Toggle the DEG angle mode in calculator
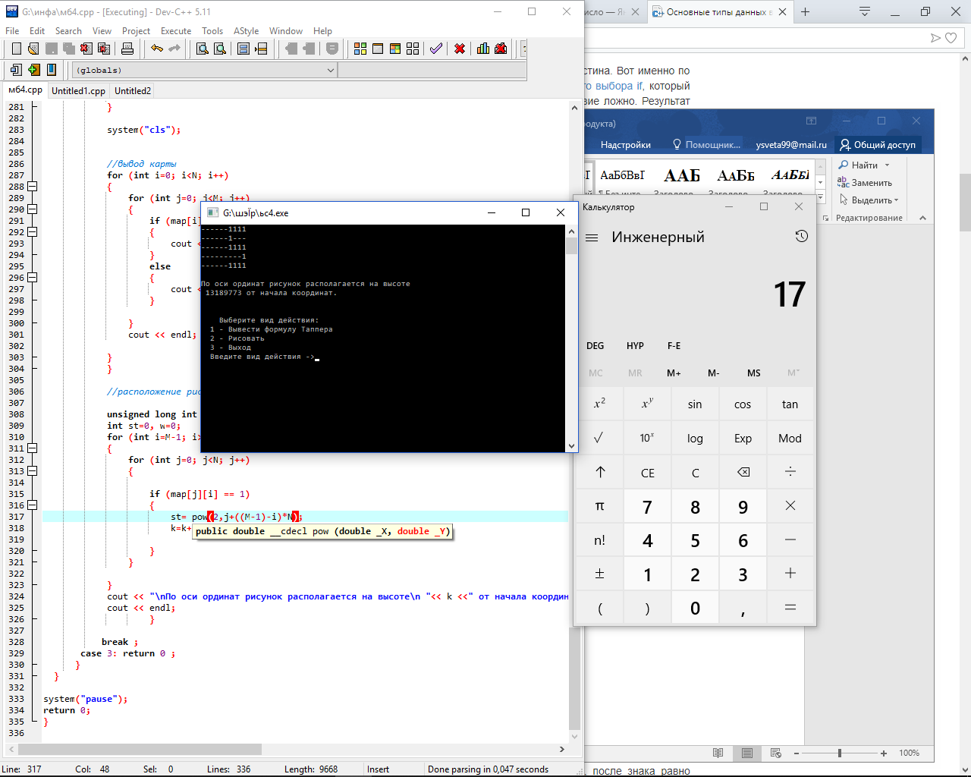This screenshot has width=971, height=777. coord(595,346)
